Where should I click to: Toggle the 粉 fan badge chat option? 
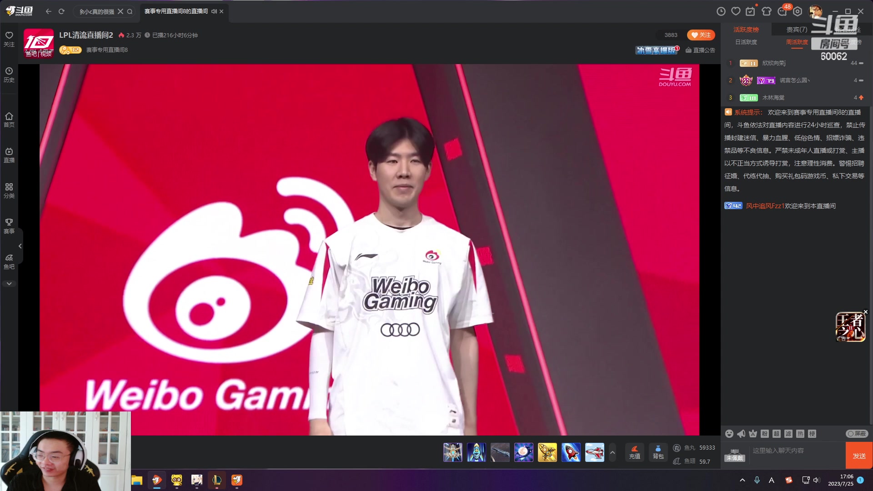pos(765,434)
